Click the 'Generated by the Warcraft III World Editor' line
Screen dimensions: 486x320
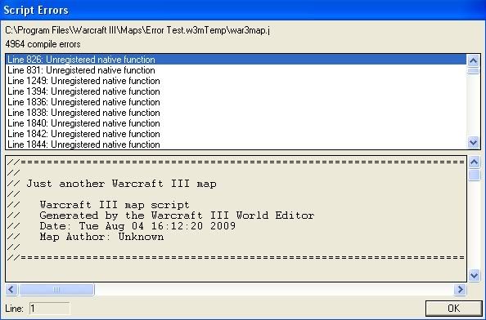[177, 216]
